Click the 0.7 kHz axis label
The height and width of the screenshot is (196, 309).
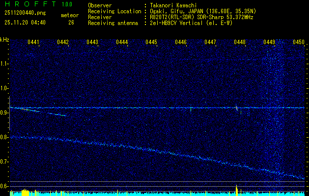[5, 162]
